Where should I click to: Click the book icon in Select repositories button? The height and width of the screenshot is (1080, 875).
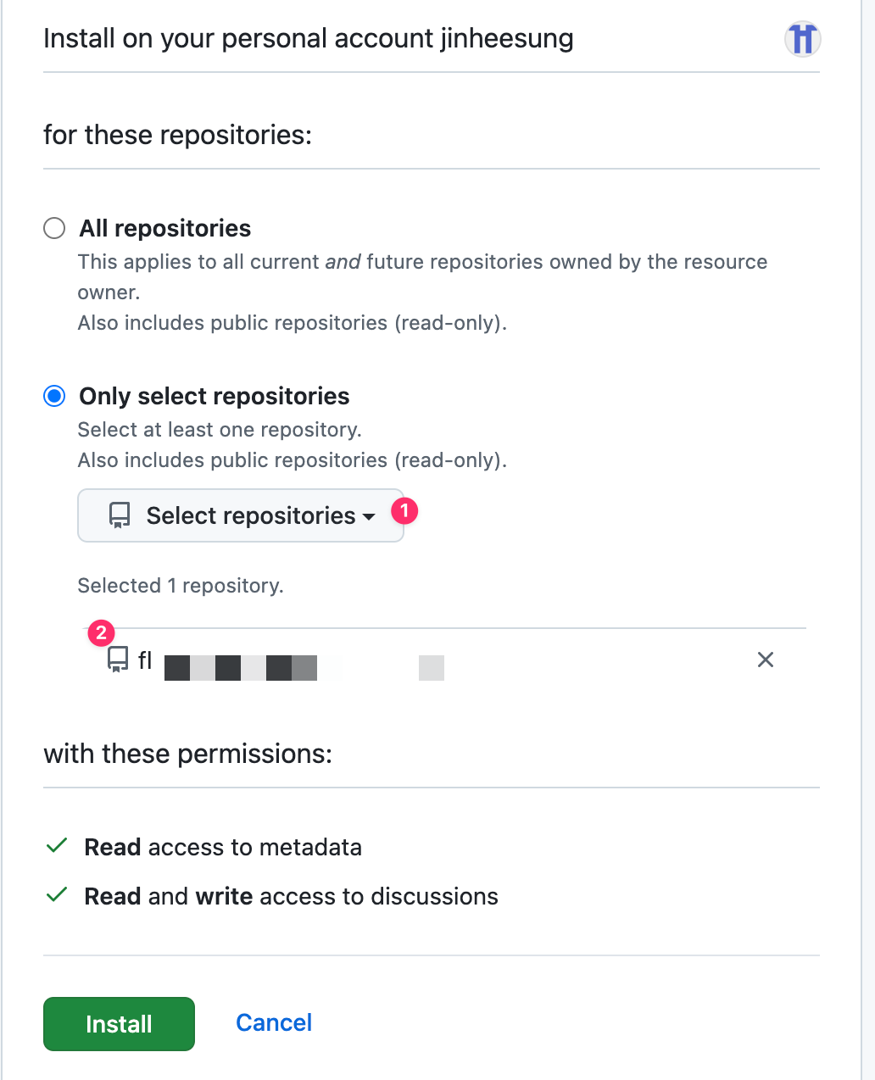click(120, 515)
